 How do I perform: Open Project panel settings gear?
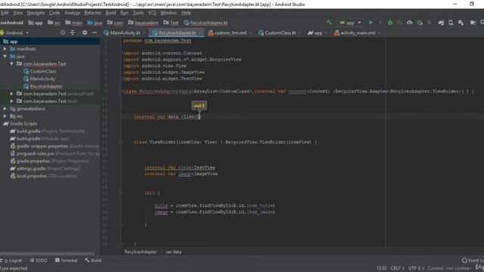[x=85, y=32]
